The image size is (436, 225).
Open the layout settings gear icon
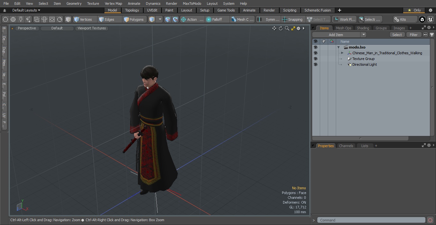click(x=430, y=10)
